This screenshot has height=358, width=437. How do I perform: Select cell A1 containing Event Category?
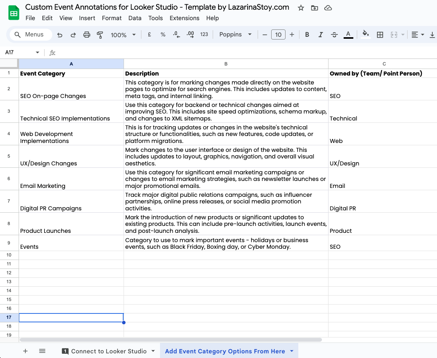click(71, 73)
